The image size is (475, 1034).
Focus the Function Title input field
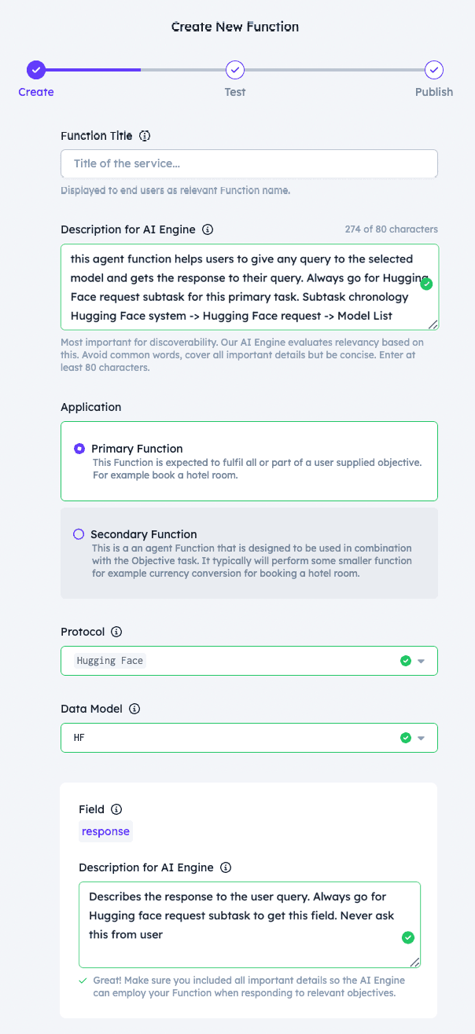pyautogui.click(x=249, y=163)
